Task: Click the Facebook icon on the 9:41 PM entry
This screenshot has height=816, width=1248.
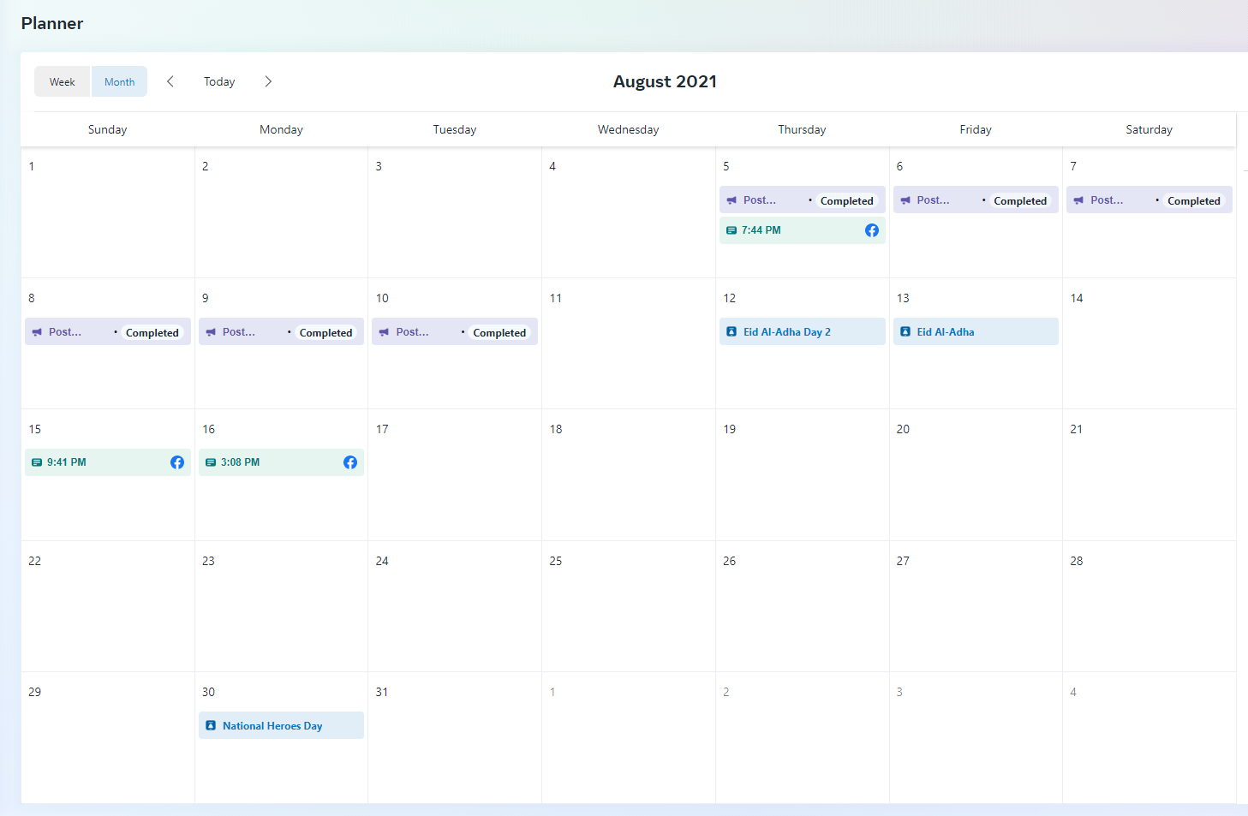Action: point(177,462)
